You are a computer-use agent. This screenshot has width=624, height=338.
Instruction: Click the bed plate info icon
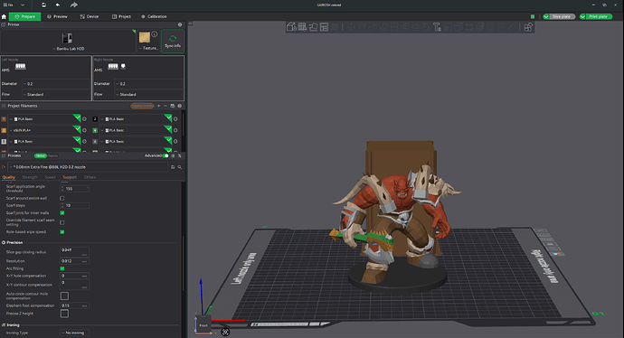[155, 34]
